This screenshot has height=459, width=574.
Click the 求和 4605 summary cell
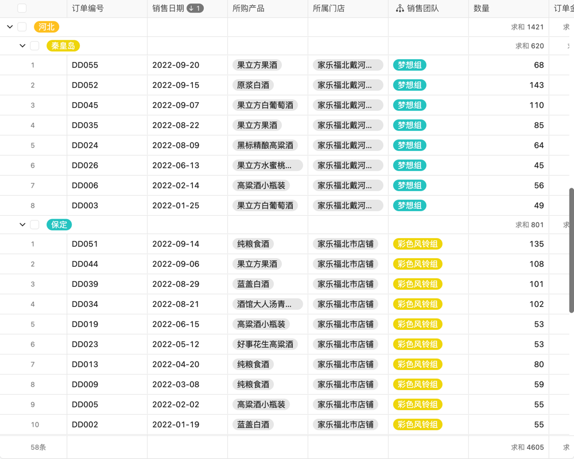[x=528, y=447]
